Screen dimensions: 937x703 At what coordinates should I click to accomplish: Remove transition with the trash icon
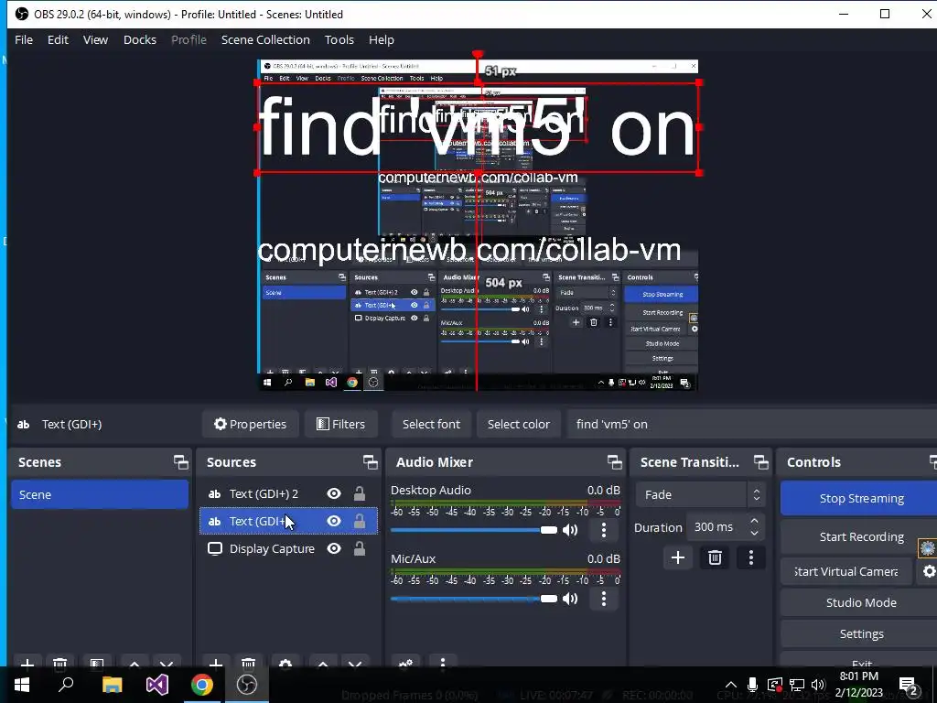tap(715, 557)
